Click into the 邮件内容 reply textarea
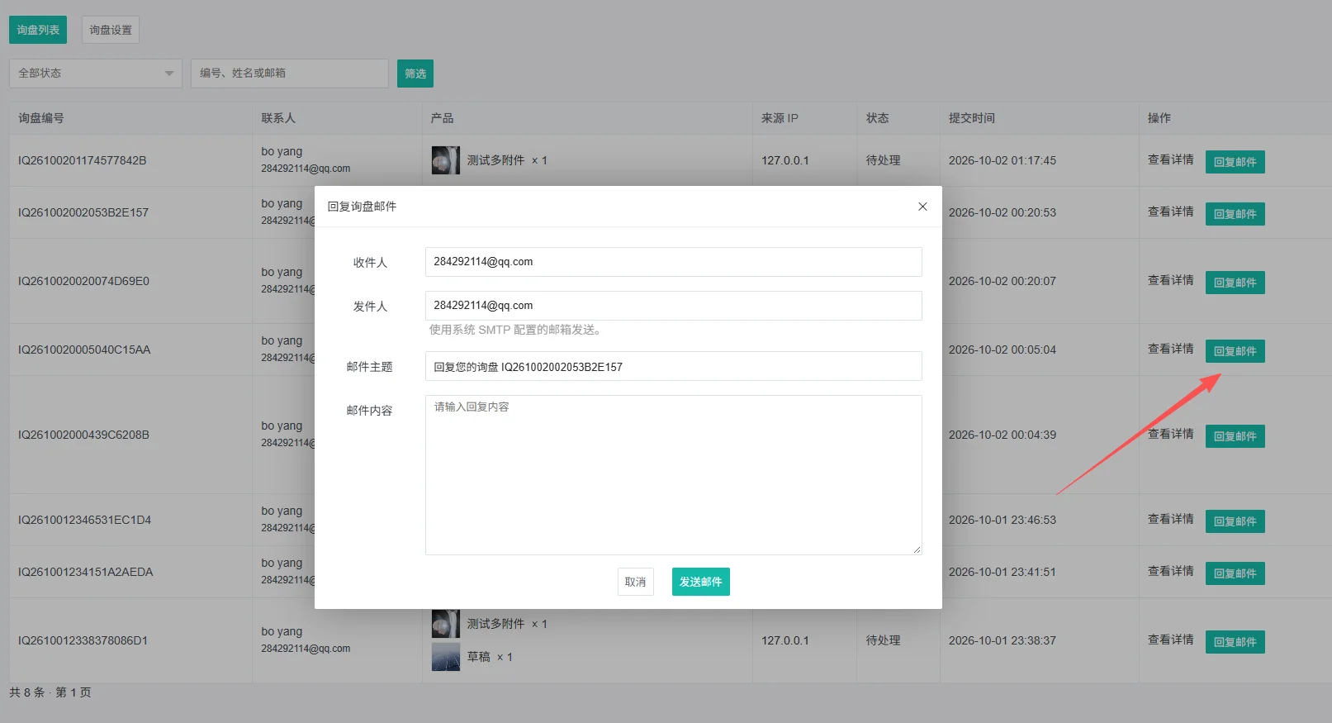 click(674, 475)
